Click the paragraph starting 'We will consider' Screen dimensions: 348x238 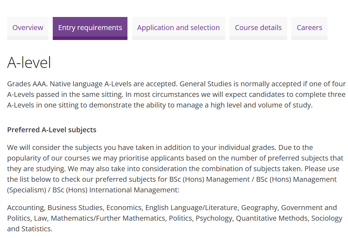(x=175, y=169)
